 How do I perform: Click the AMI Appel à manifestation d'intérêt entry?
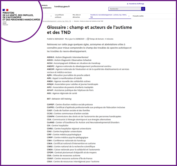[x=64, y=78]
